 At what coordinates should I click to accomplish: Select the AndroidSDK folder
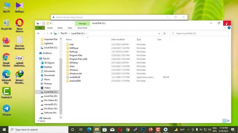pyautogui.click(x=75, y=81)
